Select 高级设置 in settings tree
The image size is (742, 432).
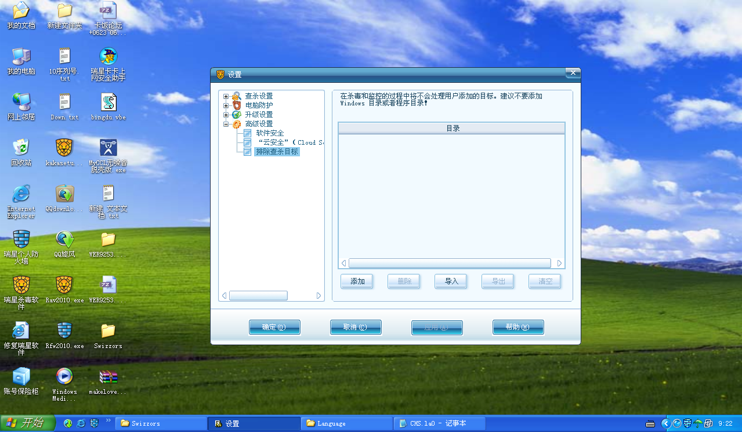259,124
